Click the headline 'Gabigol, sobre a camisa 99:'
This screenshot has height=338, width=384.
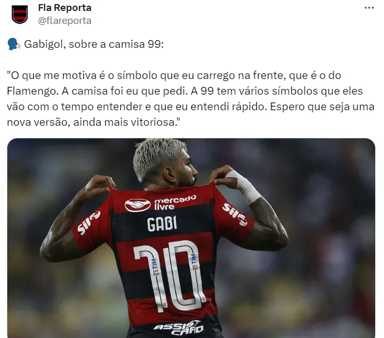(94, 44)
